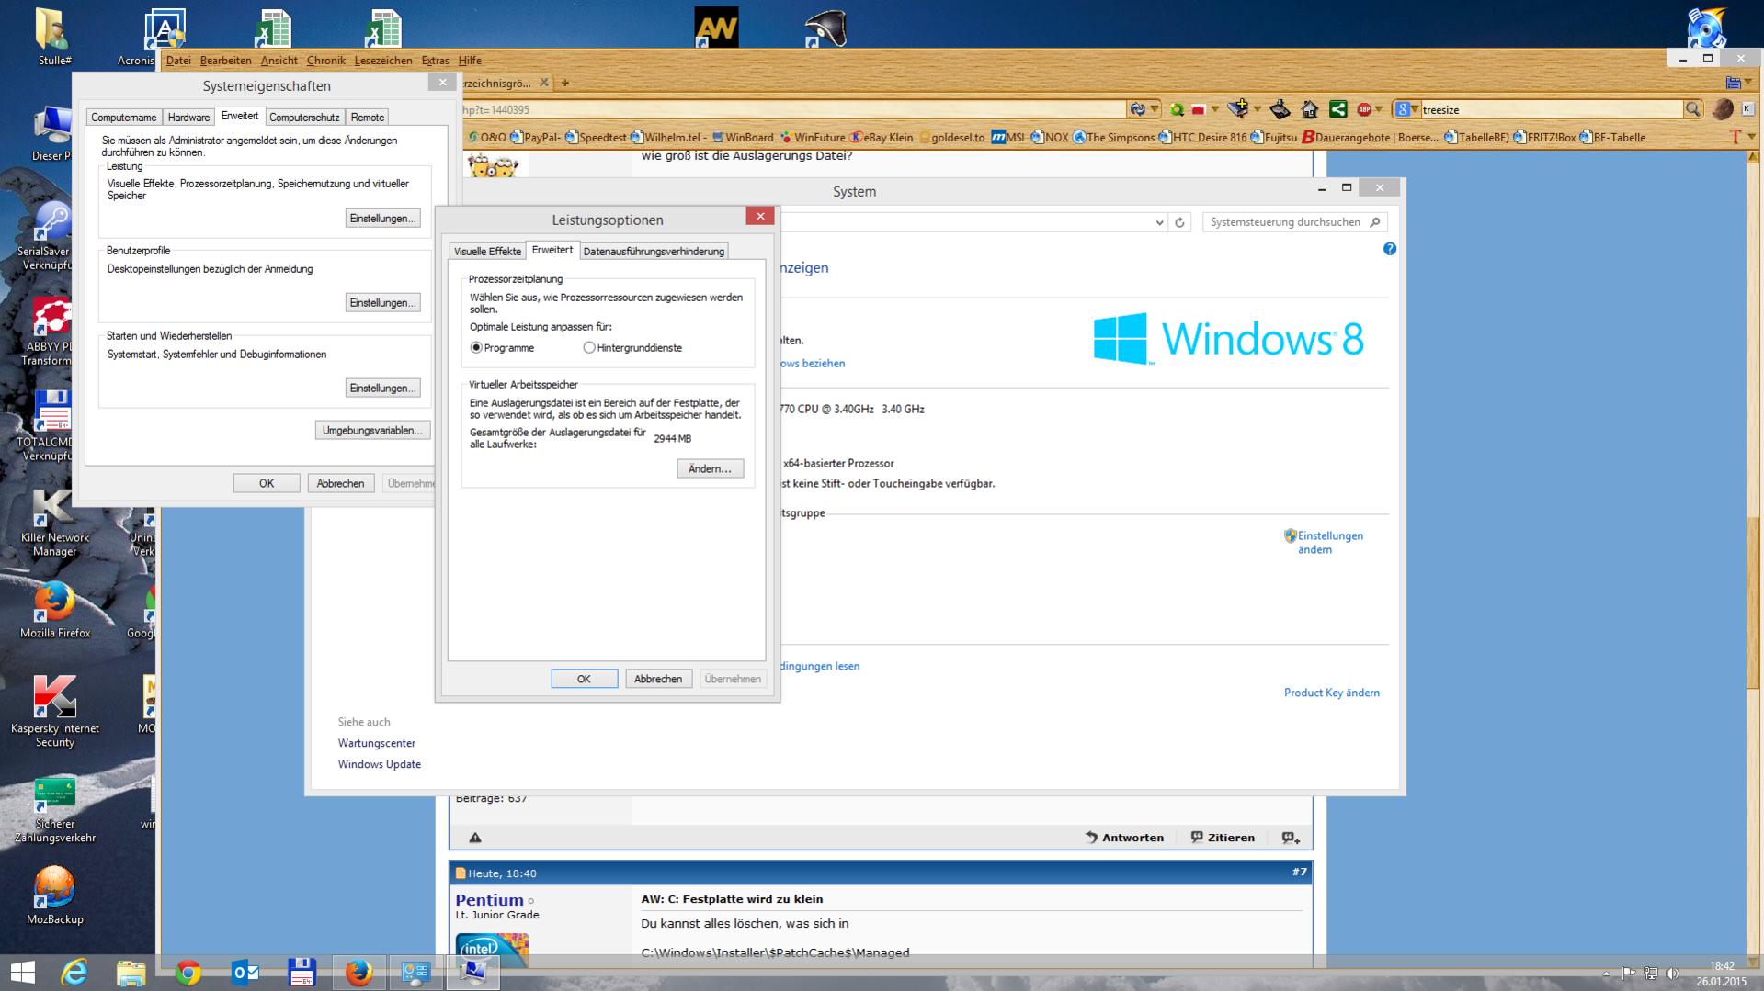
Task: Open the Sicherer Zahlungsverkehr desktop icon
Action: [55, 810]
